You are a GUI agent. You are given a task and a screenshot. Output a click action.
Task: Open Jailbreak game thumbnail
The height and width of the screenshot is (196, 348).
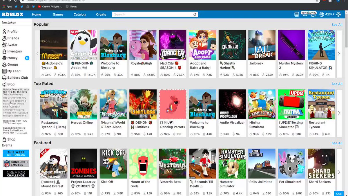pos(262,45)
